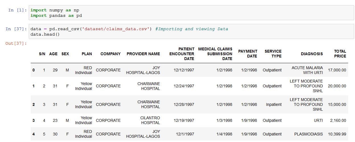
Task: Click the Out[37] output prompt
Action: [16, 43]
